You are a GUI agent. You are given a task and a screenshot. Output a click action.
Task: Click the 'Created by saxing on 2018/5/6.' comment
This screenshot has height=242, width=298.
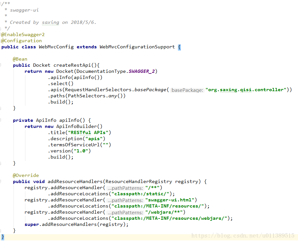[x=53, y=23]
